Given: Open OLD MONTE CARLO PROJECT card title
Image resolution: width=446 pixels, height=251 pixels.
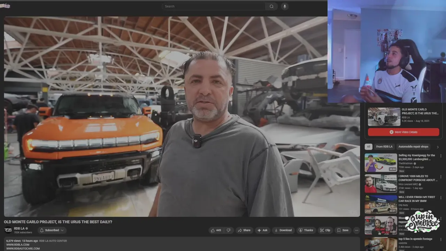Looking at the screenshot, I should [x=420, y=112].
